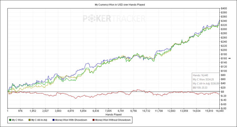The height and width of the screenshot is (127, 237).
Task: Click the $300 y-axis tick label
Action: 224,29
